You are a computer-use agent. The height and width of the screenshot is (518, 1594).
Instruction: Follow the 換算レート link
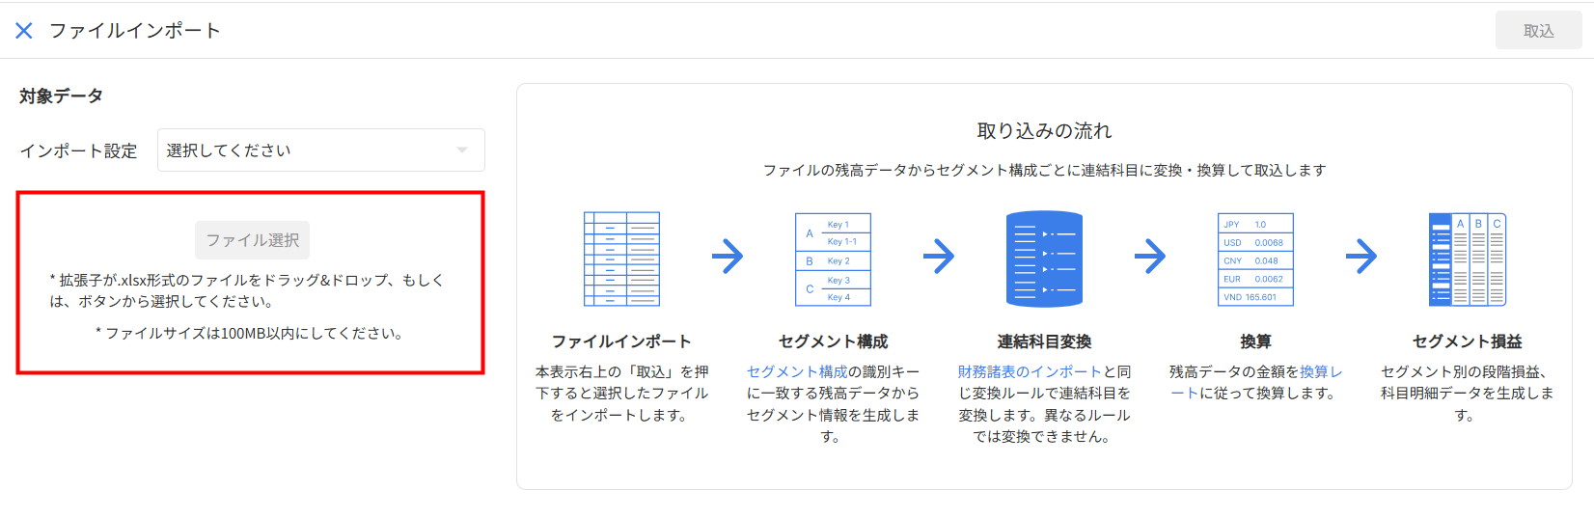(1320, 371)
